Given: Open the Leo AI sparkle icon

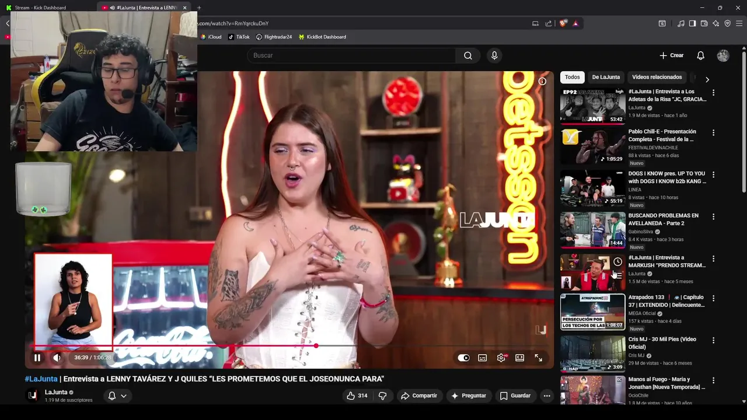Looking at the screenshot, I should tap(715, 23).
